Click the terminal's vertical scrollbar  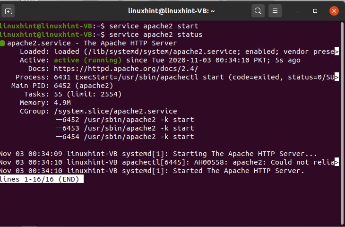point(343,118)
